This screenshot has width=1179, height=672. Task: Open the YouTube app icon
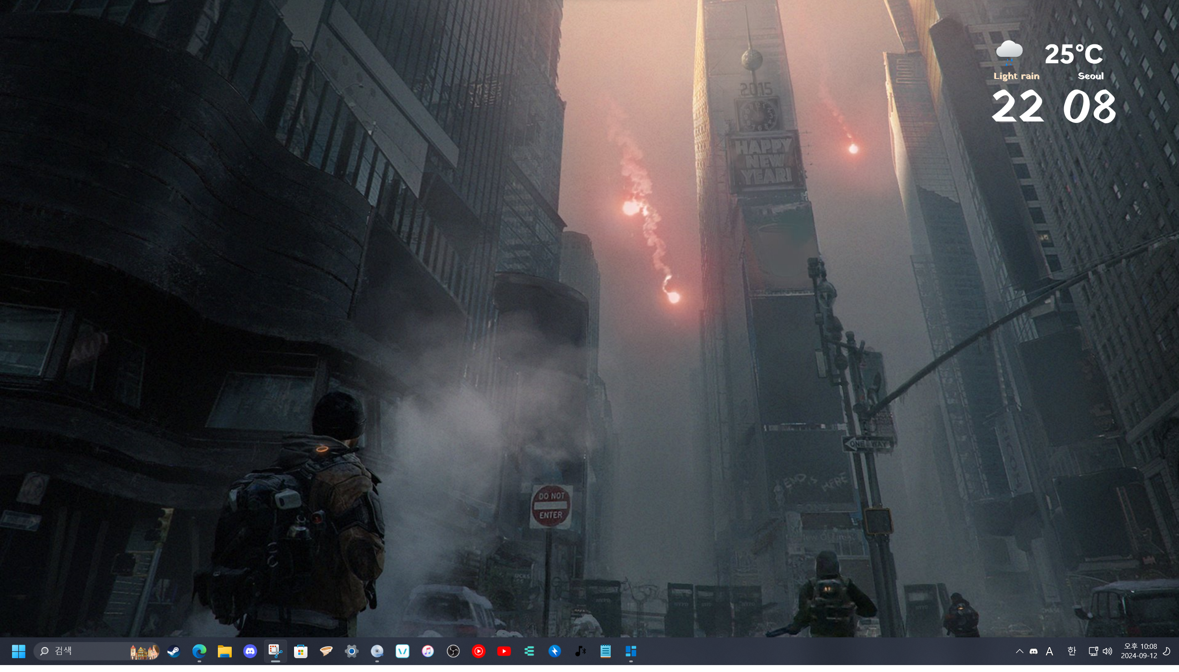click(504, 651)
